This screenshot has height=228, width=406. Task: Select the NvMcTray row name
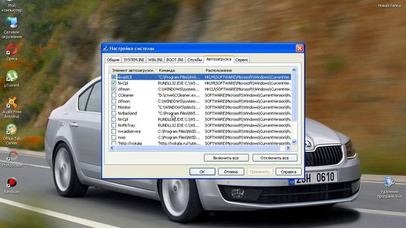pos(126,125)
